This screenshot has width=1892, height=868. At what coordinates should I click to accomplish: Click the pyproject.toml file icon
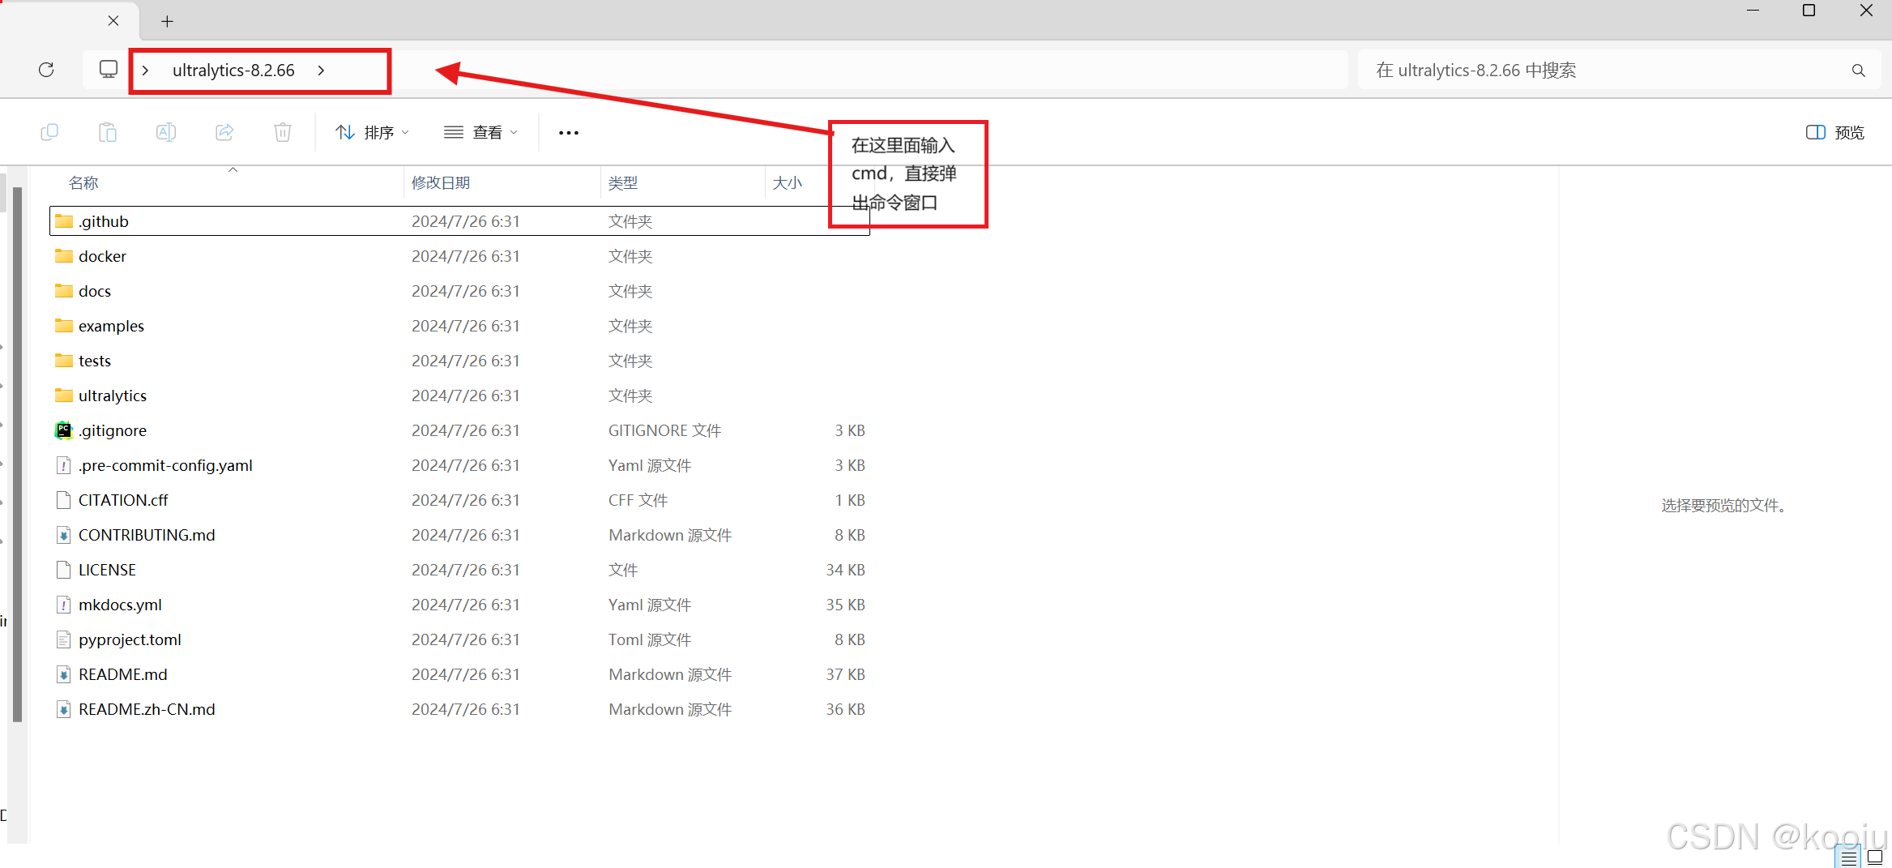pyautogui.click(x=64, y=639)
